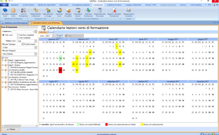Open the Obbligo corso dropdown
Screen dimensions: 219x135
pyautogui.click(x=36, y=41)
